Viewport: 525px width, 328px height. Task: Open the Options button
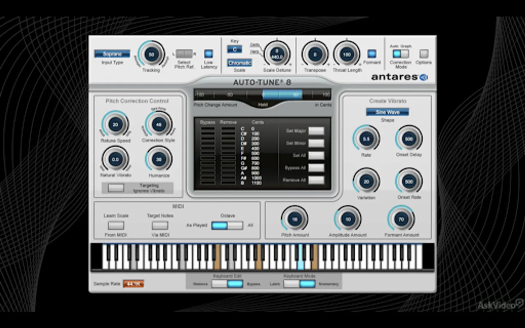click(423, 54)
